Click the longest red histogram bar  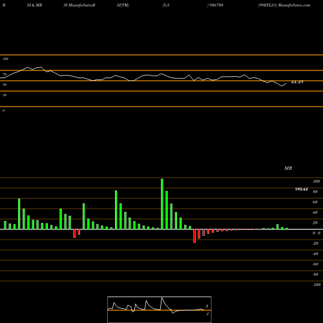194,236
